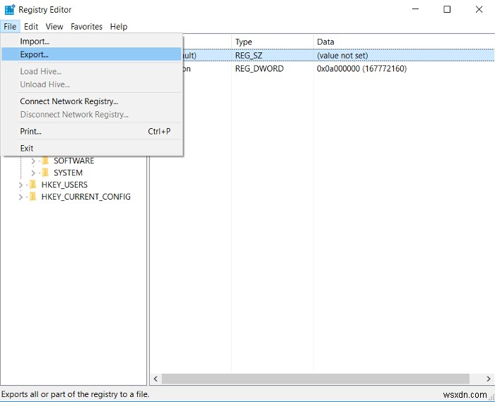Click the REG_DWORD type cell
The width and height of the screenshot is (495, 402).
[x=260, y=69]
